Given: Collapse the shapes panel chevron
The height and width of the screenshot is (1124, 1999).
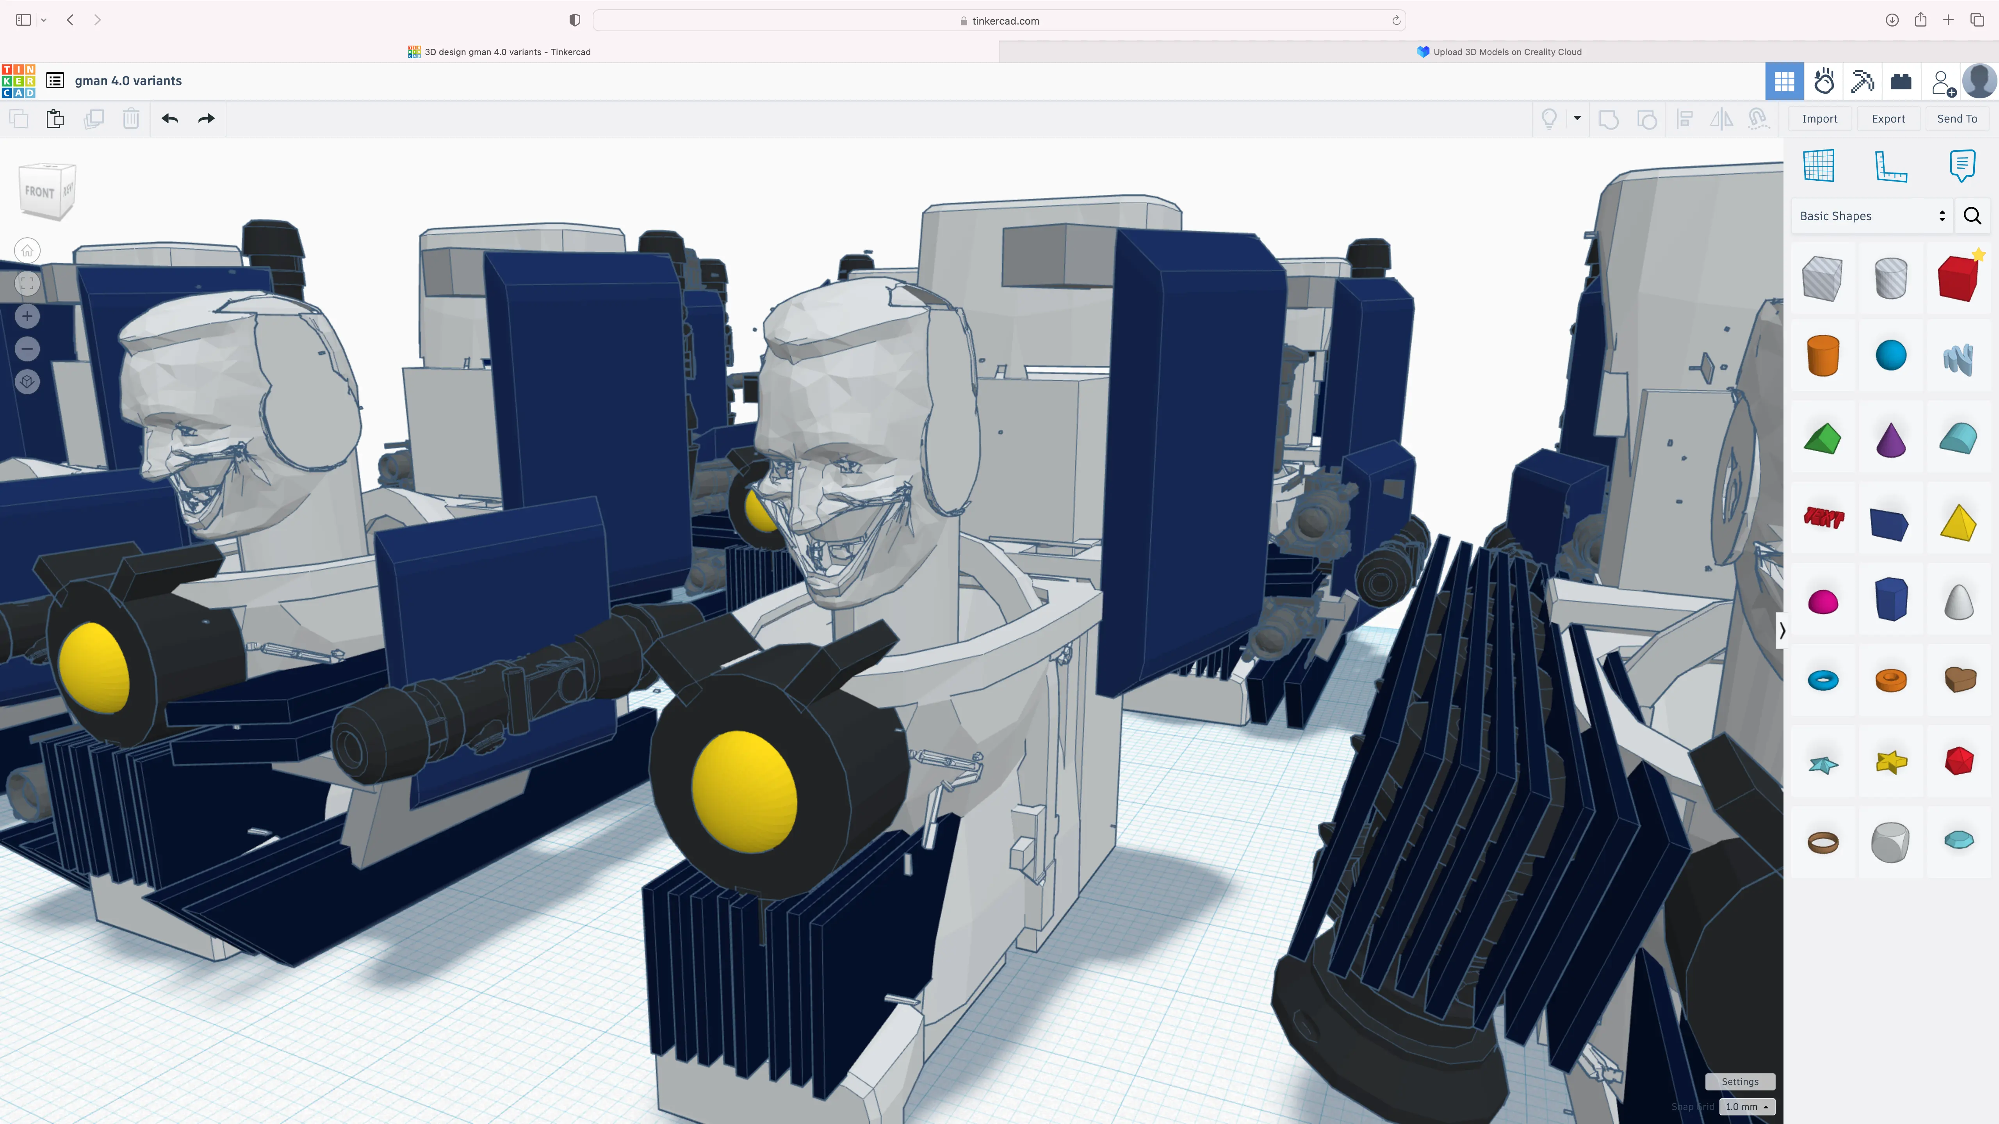Looking at the screenshot, I should 1782,630.
